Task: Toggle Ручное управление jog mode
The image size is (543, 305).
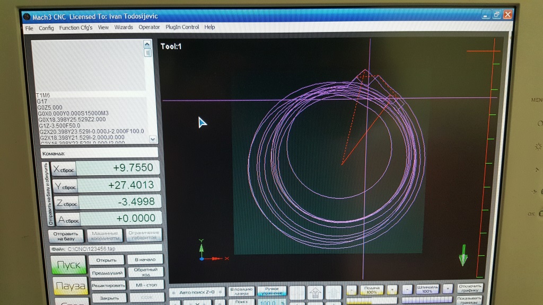Action: coord(272,291)
